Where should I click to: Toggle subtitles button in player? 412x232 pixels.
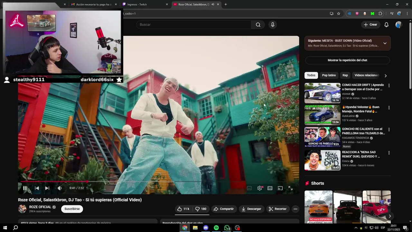[249, 188]
